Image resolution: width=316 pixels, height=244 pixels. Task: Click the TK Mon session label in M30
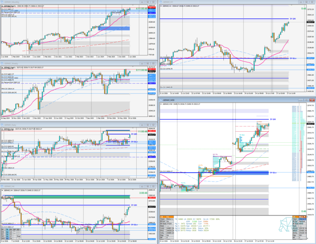(x=242, y=135)
